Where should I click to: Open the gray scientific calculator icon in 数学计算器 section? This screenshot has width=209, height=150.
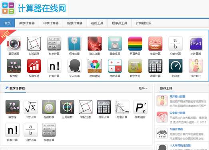click(x=49, y=130)
